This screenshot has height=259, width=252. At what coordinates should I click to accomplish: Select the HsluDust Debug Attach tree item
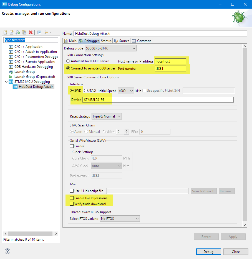click(36, 86)
